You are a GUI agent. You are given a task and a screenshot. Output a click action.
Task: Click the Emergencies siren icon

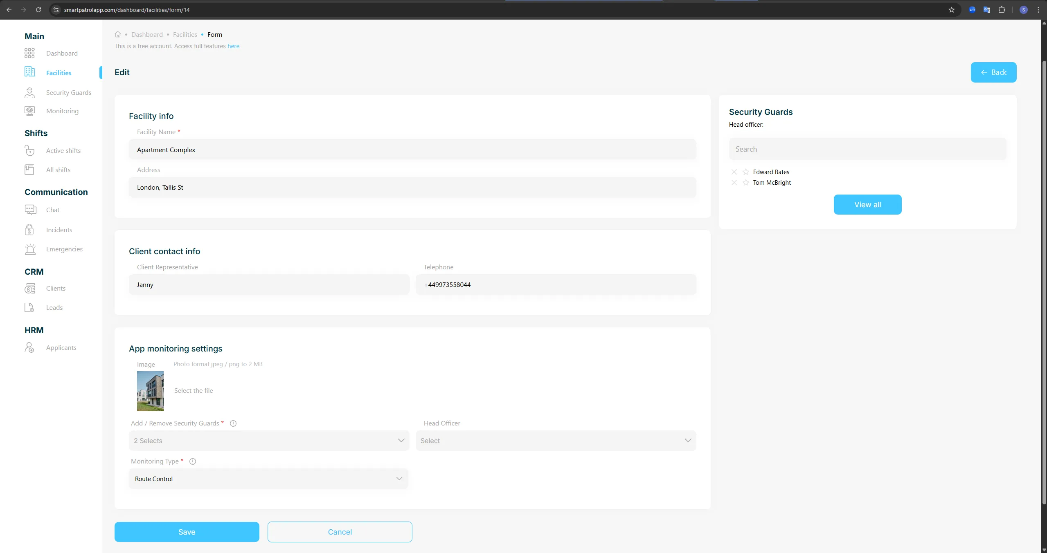[30, 249]
